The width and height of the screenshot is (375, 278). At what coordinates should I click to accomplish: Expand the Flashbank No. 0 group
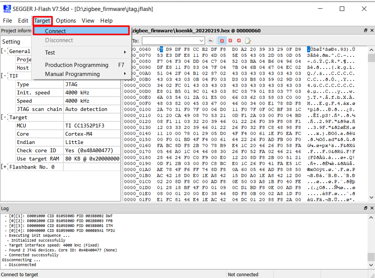pyautogui.click(x=4, y=167)
